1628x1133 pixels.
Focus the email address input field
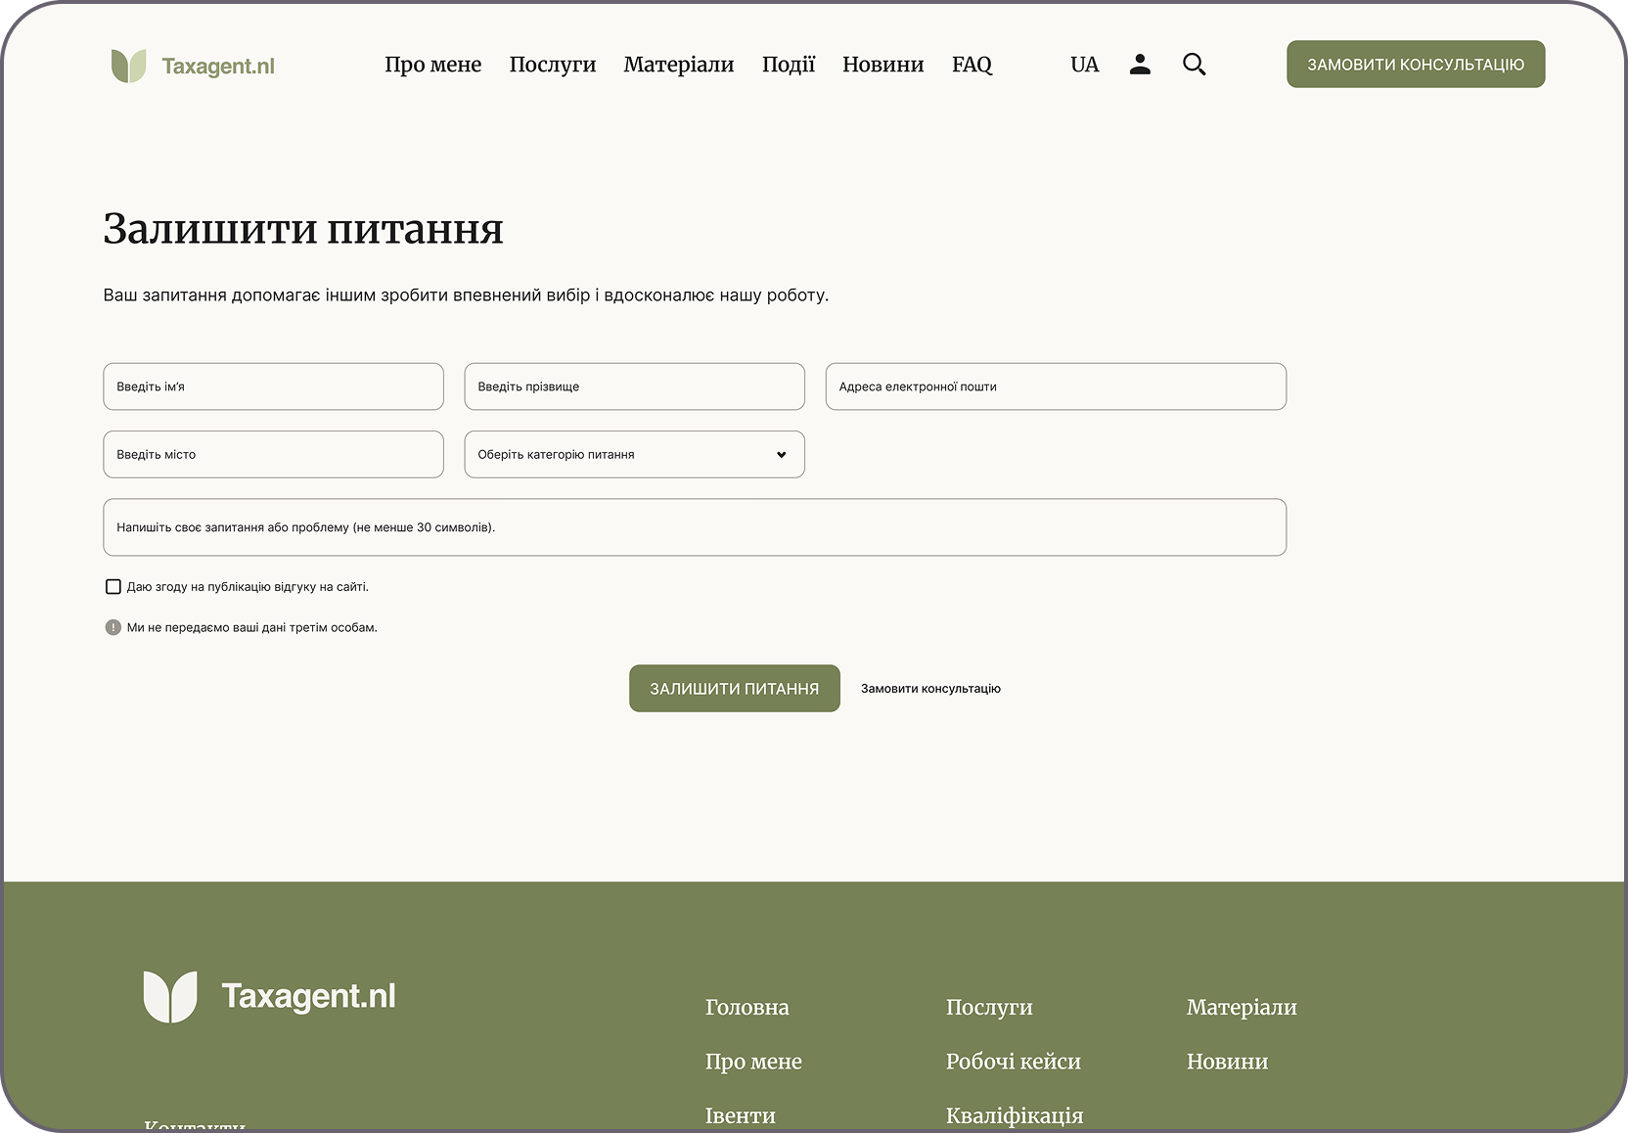pos(1056,386)
